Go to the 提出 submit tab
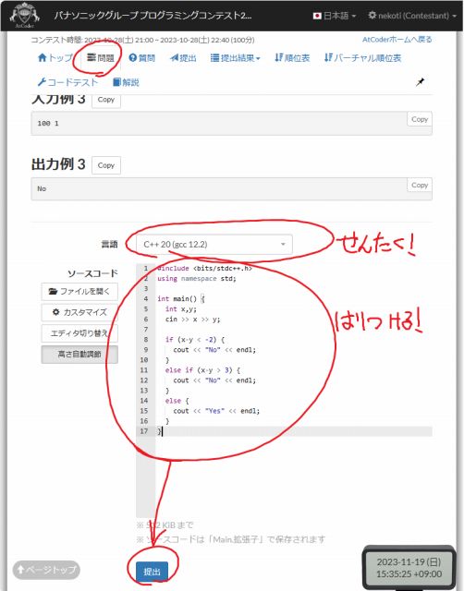This screenshot has height=591, width=464. click(183, 58)
